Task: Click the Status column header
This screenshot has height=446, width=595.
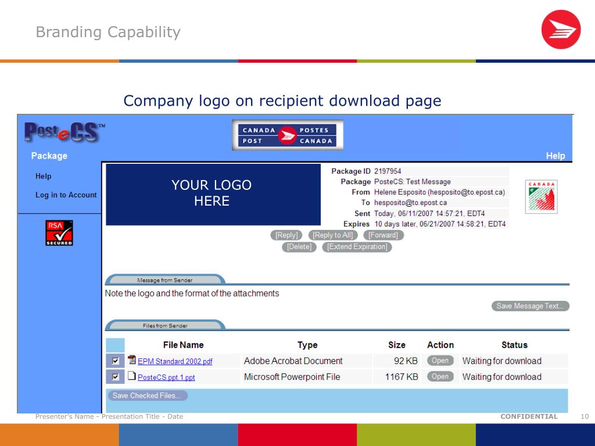Action: (x=515, y=345)
